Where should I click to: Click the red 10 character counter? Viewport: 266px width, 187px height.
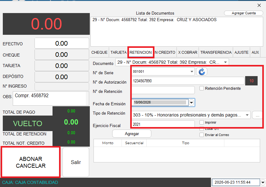(251, 81)
